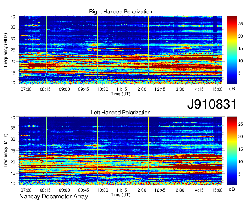This screenshot has height=201, width=247.
Task: Click the 10 dB tick on the upper colorbar
Action: tap(240, 61)
